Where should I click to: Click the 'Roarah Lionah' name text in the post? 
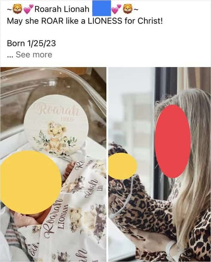[x=62, y=9]
